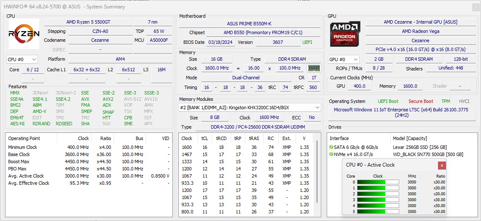The height and width of the screenshot is (221, 481).
Task: Click Core 5 clock progress bar
Action: coord(378,211)
